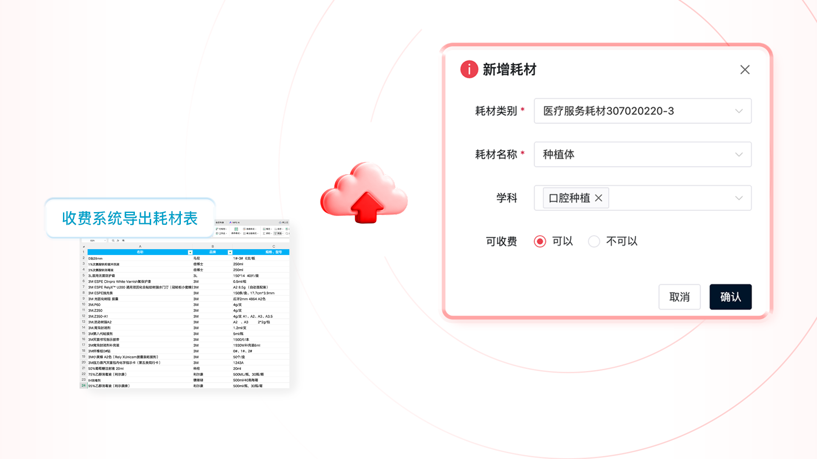Click the 品牌 header cell
Viewport: 817px width, 459px height.
(213, 252)
